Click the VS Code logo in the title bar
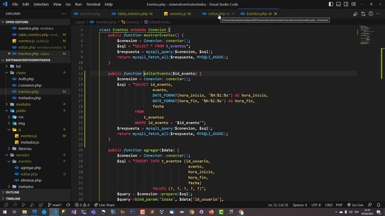Image resolution: width=385 pixels, height=216 pixels. click(5, 4)
